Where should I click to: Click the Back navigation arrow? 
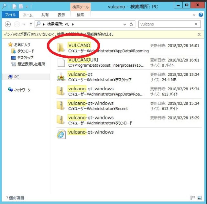pyautogui.click(x=8, y=24)
